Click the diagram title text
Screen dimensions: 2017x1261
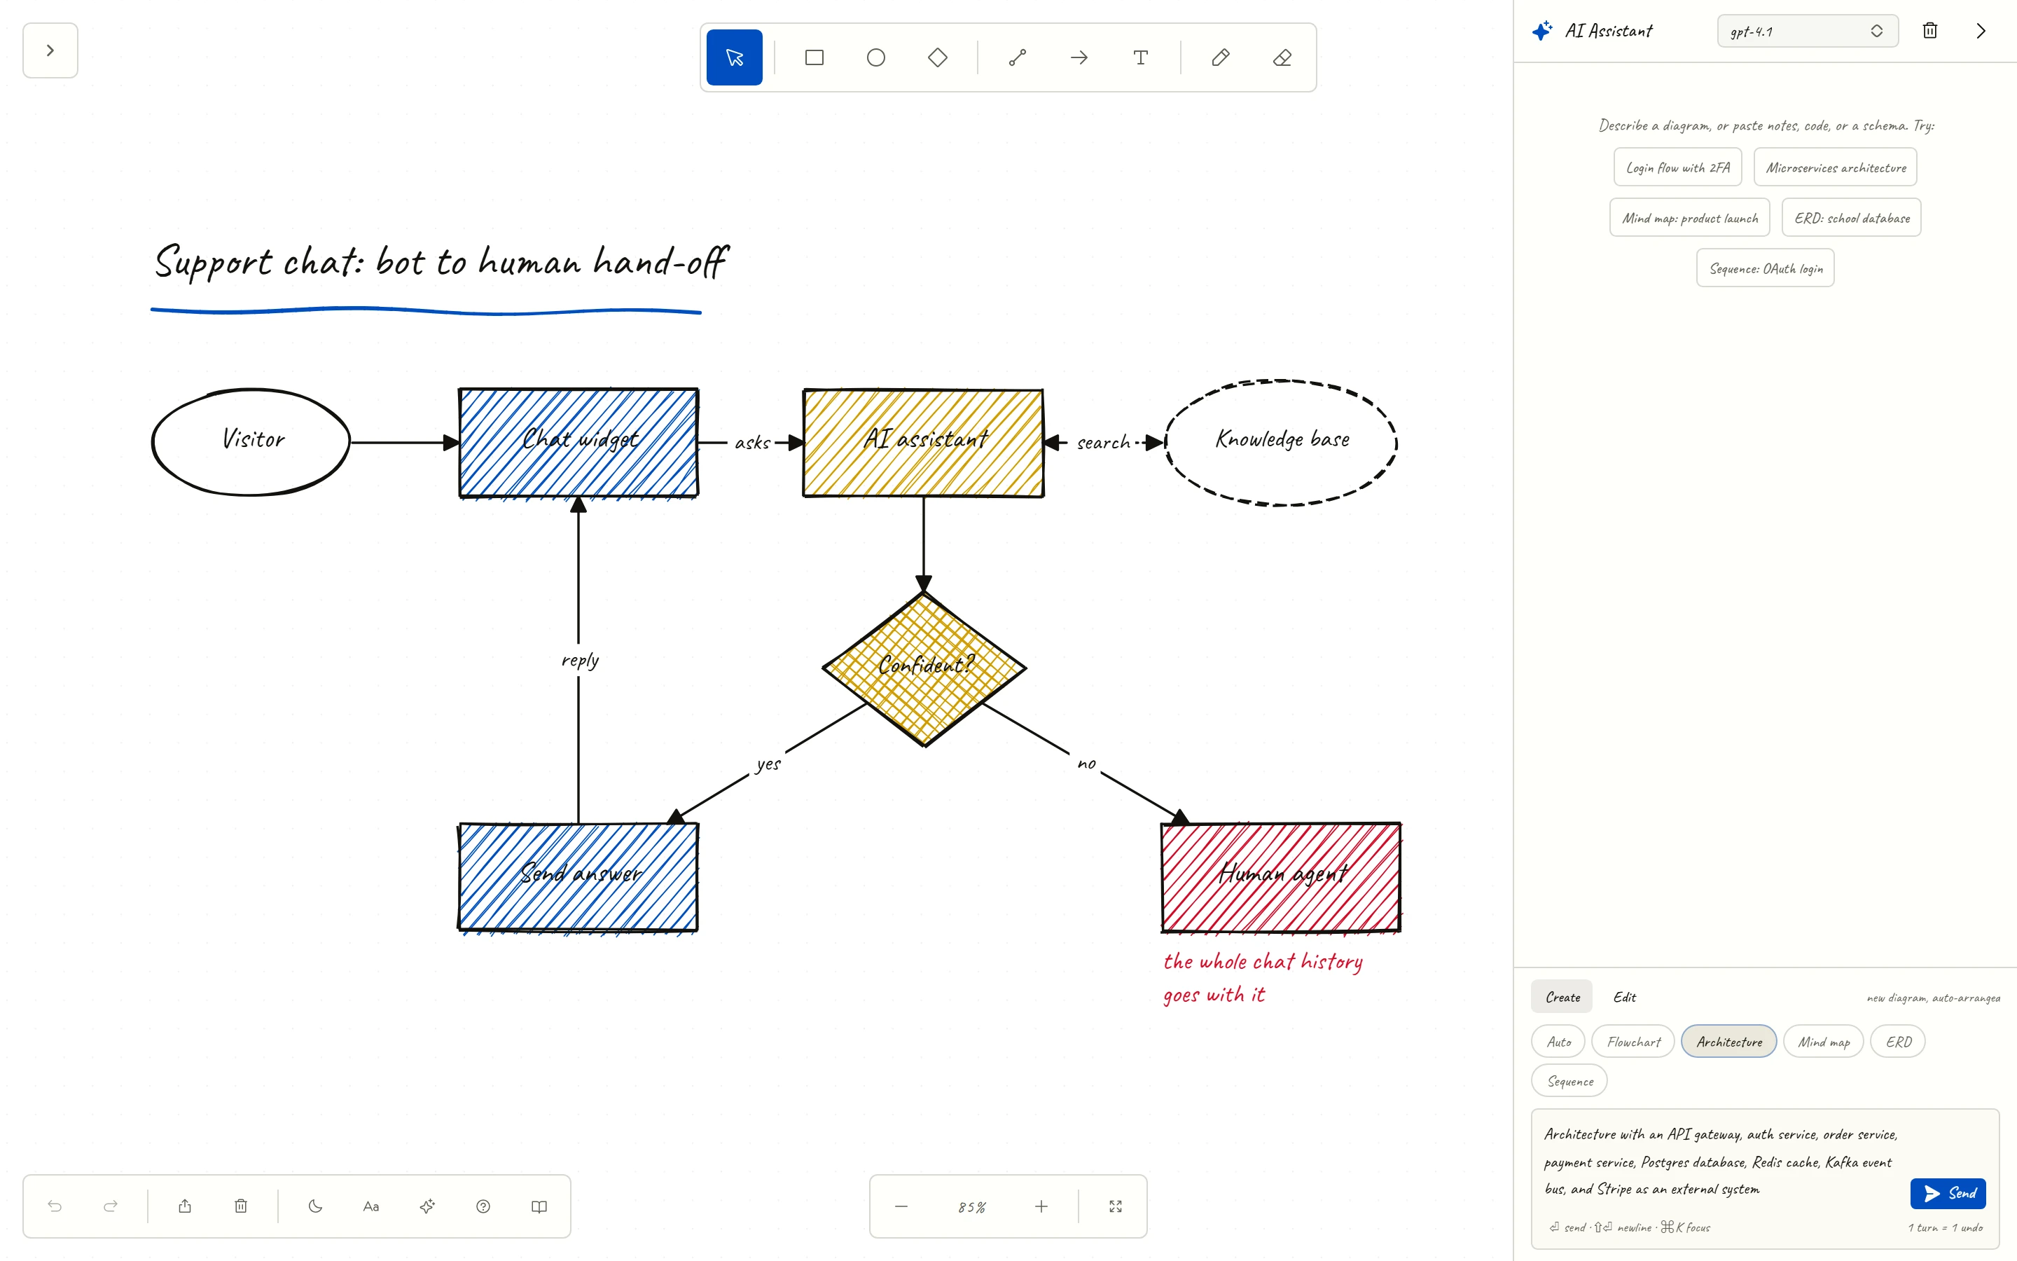tap(441, 262)
